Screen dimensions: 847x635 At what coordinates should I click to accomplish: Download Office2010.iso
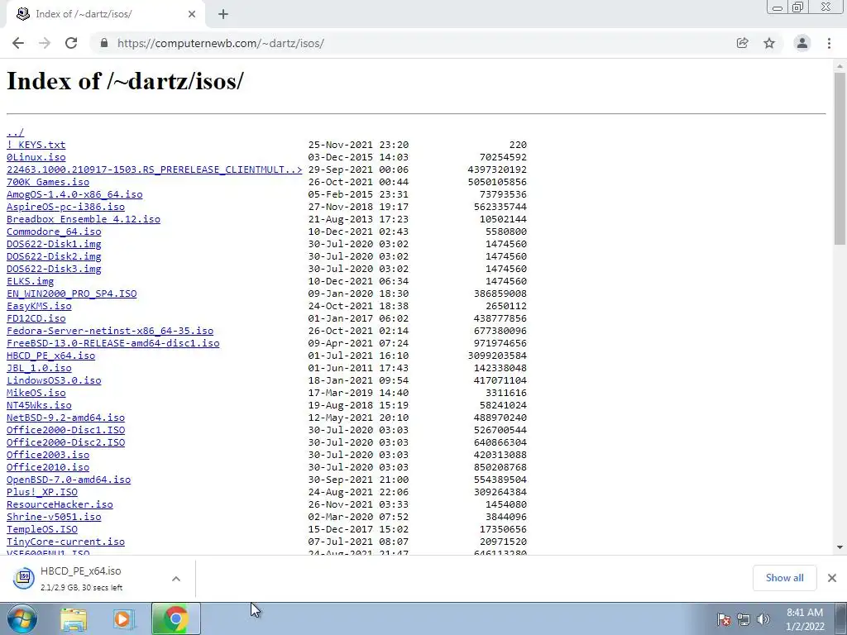48,468
